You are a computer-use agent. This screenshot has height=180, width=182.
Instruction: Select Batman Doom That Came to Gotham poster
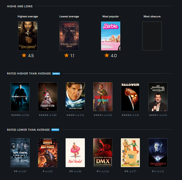[x=47, y=153]
